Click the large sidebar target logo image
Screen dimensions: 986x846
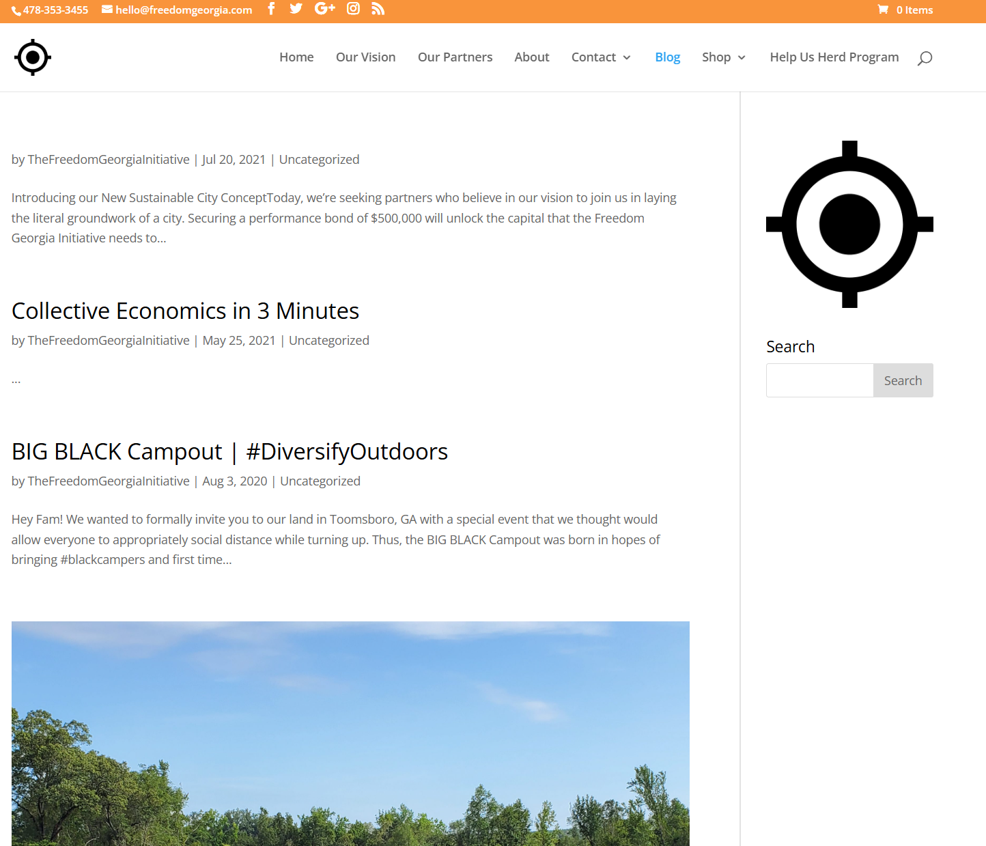point(849,225)
